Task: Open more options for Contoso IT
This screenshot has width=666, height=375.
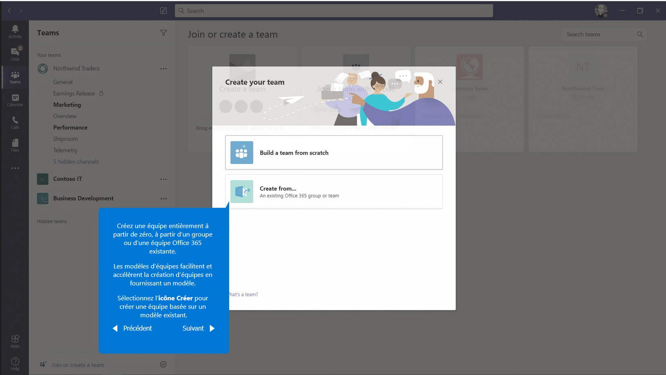Action: pos(163,179)
